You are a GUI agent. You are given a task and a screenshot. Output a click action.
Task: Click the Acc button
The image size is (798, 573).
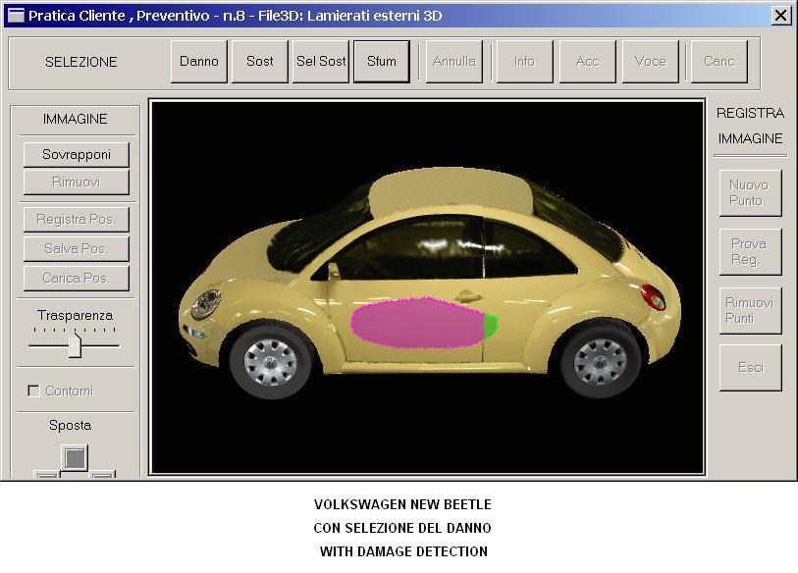click(587, 62)
